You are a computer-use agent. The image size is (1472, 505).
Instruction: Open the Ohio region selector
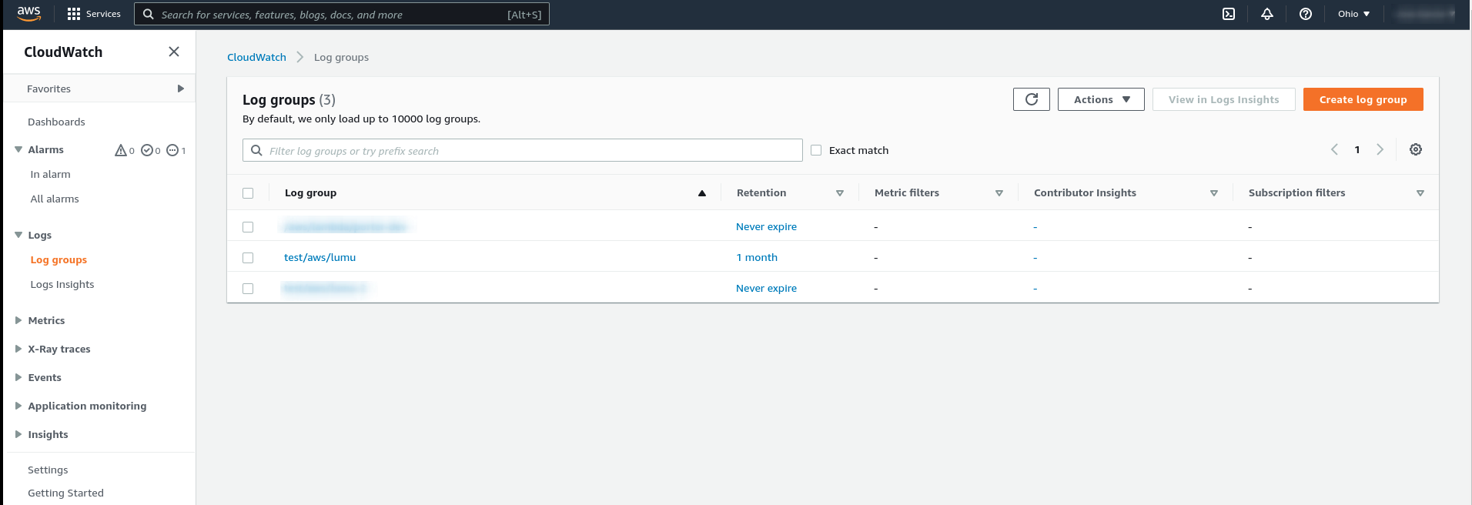coord(1353,14)
